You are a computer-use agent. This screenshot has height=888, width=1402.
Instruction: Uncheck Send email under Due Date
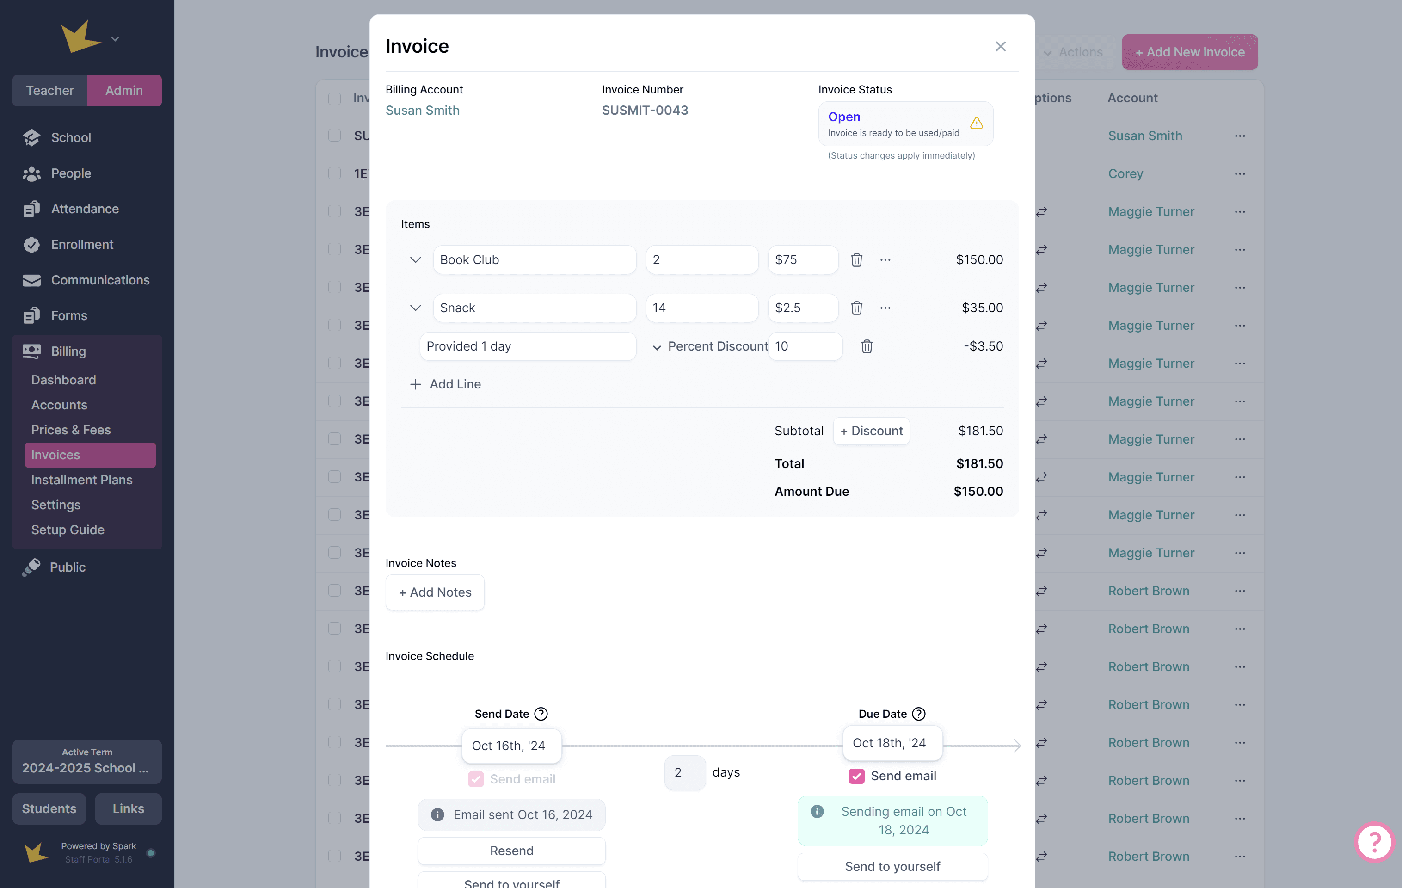point(856,776)
